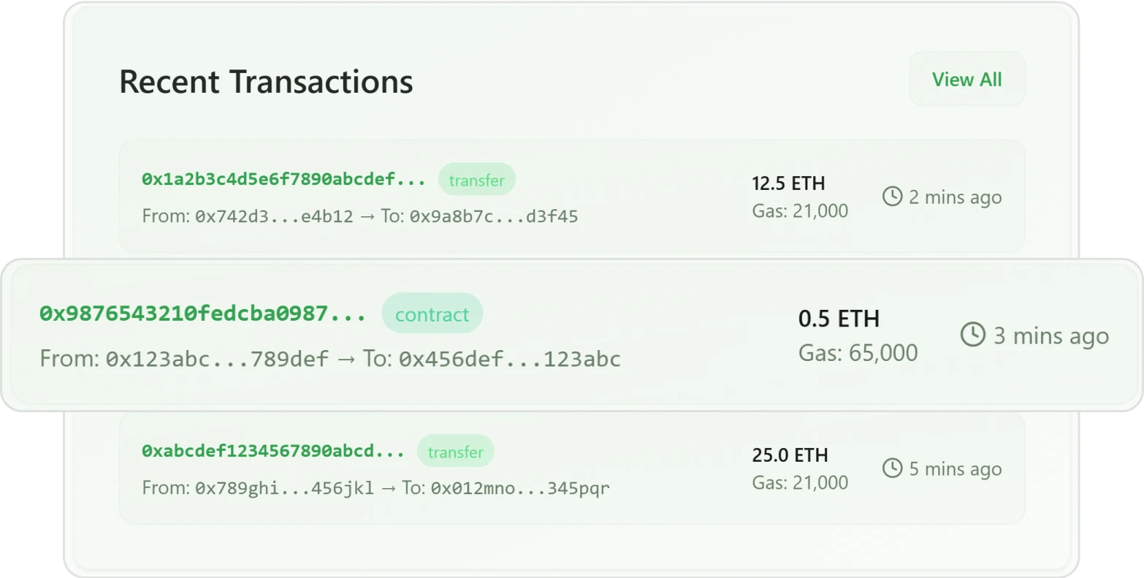1144x578 pixels.
Task: Select sender address 0x789ghi...456jkl
Action: pos(284,488)
